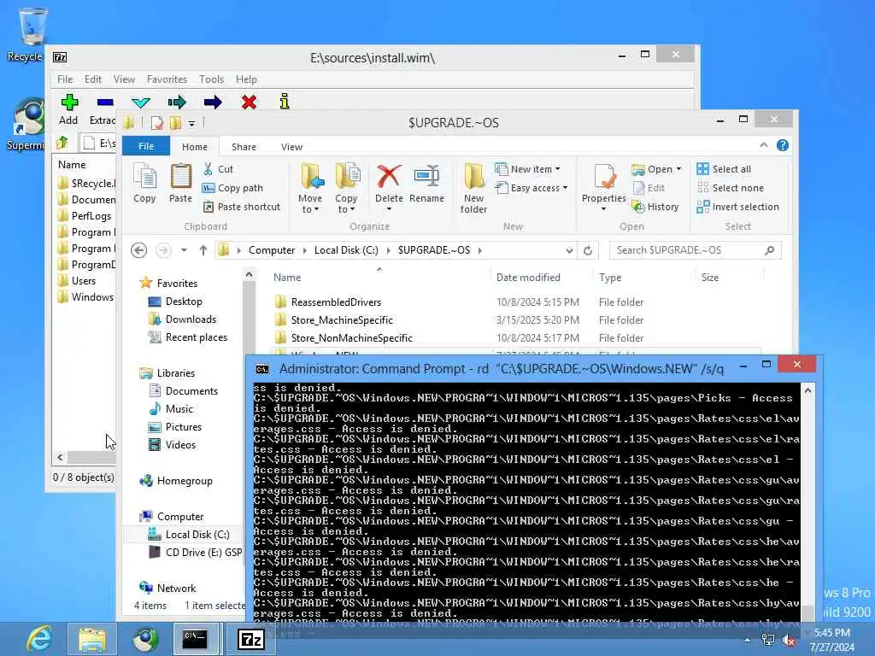875x656 pixels.
Task: Open the address bar history dropdown
Action: point(569,250)
